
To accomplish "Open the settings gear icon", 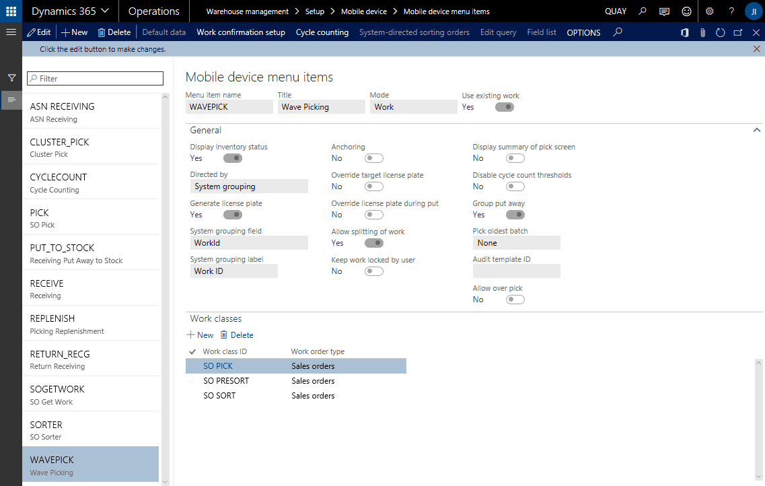I will [x=709, y=11].
